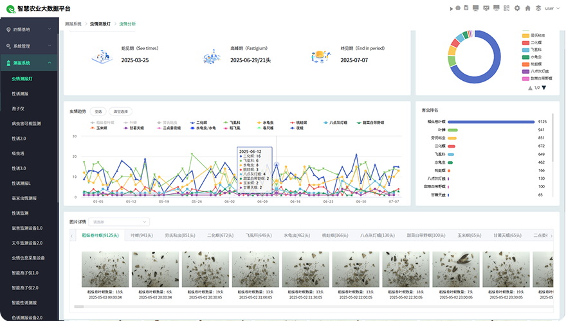
Task: Click the 二化螟 red swatch in donut legend
Action: [525, 42]
